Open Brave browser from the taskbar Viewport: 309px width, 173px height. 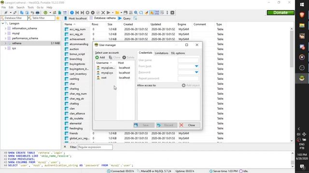[x=302, y=15]
